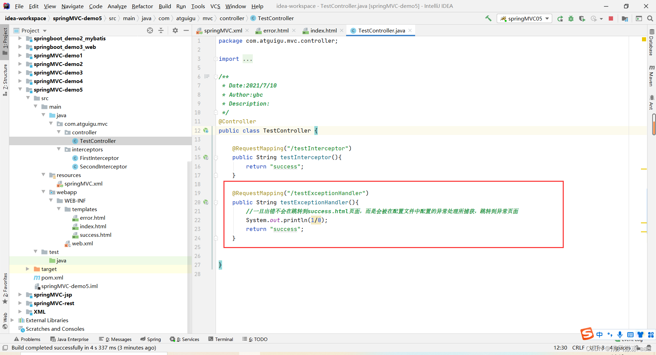Select success.html in templates
This screenshot has width=656, height=355.
95,235
